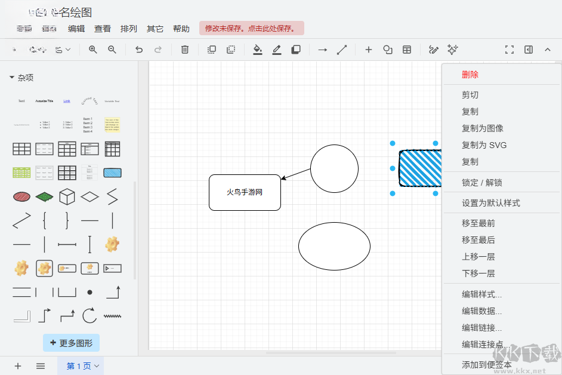This screenshot has width=562, height=375.
Task: Redo the last undone action
Action: (x=158, y=50)
